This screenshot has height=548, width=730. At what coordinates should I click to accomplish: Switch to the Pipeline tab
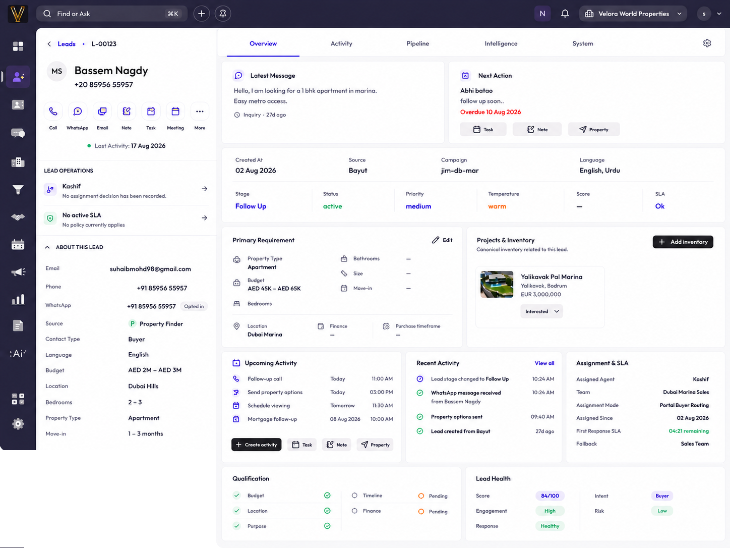[x=417, y=43]
